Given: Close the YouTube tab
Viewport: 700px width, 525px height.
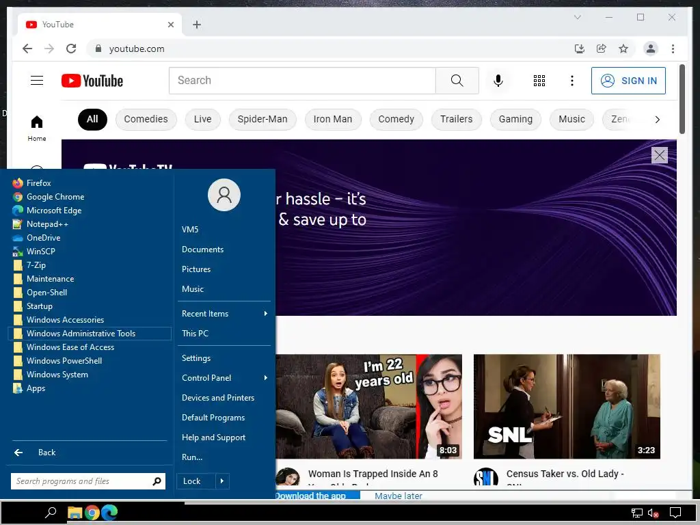Looking at the screenshot, I should (x=170, y=25).
